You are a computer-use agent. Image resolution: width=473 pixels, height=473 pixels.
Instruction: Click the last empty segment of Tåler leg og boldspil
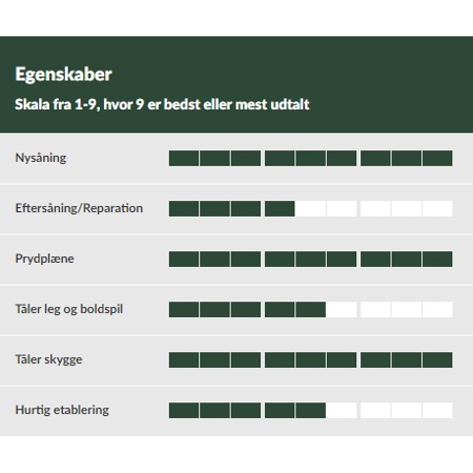(x=438, y=309)
